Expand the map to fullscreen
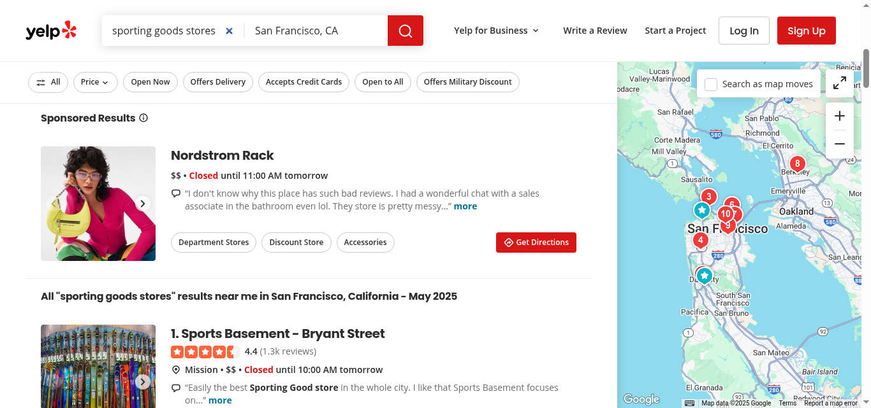871x408 pixels. pyautogui.click(x=840, y=83)
